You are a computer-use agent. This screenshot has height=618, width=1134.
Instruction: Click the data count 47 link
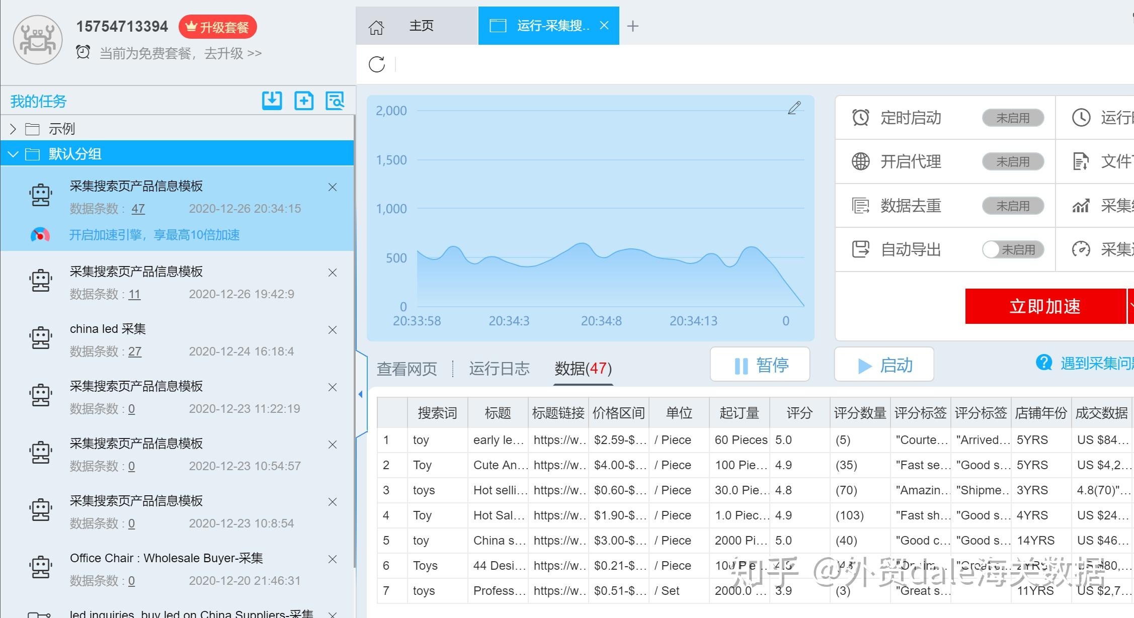click(138, 208)
